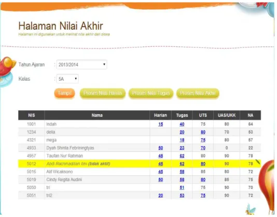
Task: Open Dyah Shinta's Harian score 50 link
Action: point(161,148)
